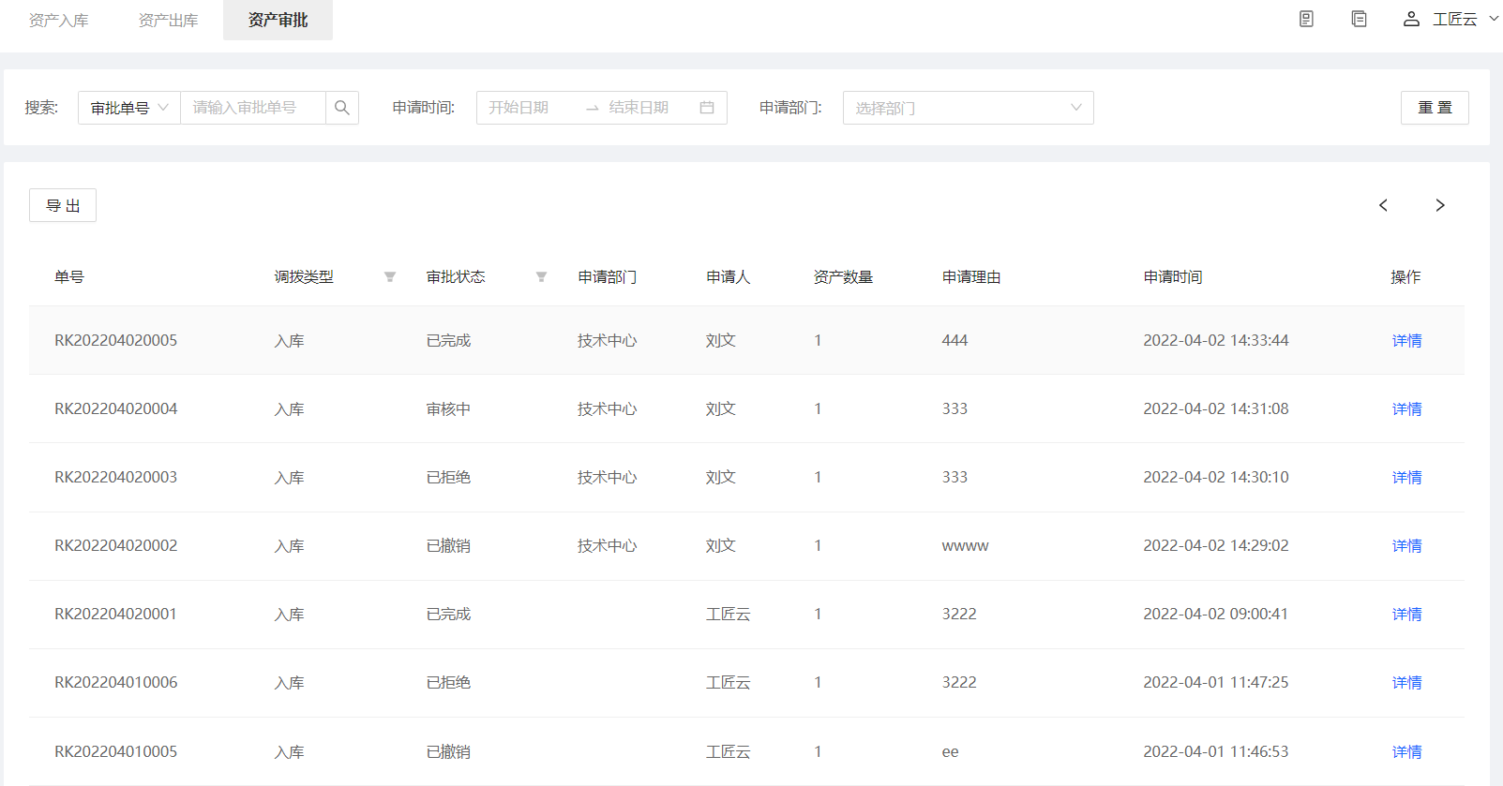Image resolution: width=1503 pixels, height=786 pixels.
Task: Open the calendar icon in date range
Action: coord(707,108)
